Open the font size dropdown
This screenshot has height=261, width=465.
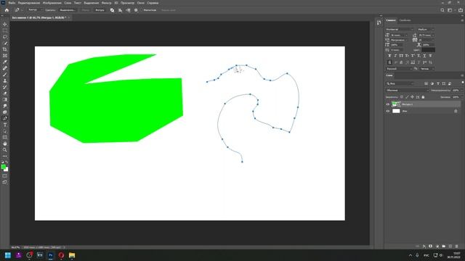pos(399,35)
